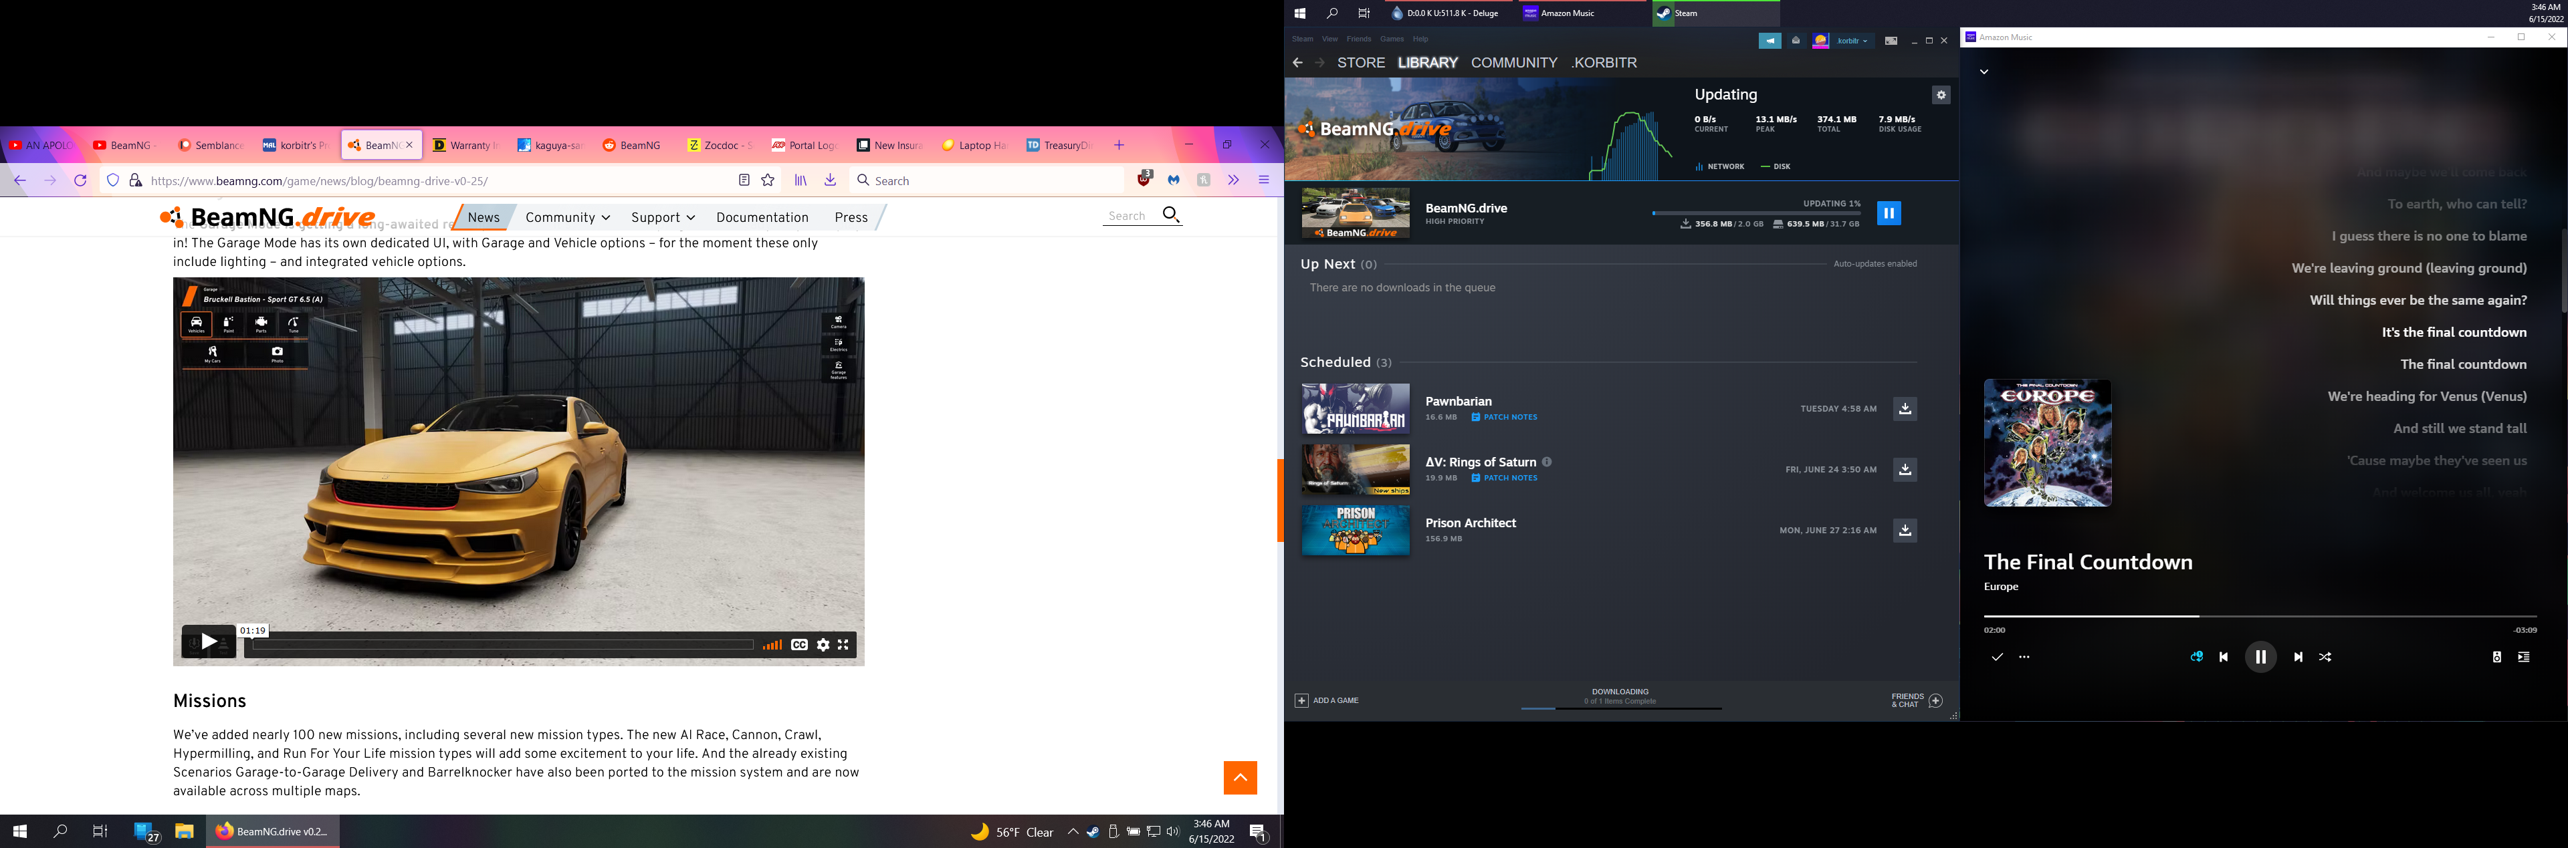Download Pawnbarian update now
The width and height of the screenshot is (2568, 848).
coord(1904,408)
